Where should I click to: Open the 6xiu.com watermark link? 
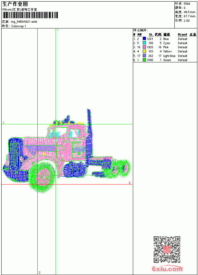click(x=167, y=269)
